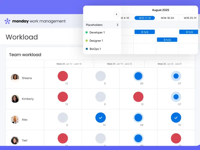Collapse the panel with the back chevron
The image size is (200, 150).
pos(116,14)
